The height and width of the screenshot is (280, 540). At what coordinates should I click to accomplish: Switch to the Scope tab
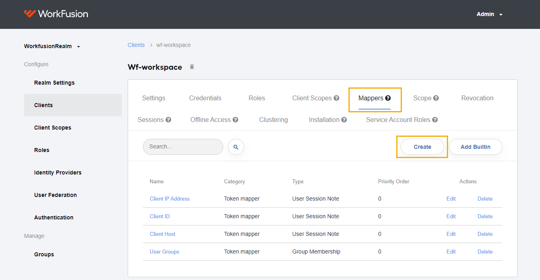(422, 98)
